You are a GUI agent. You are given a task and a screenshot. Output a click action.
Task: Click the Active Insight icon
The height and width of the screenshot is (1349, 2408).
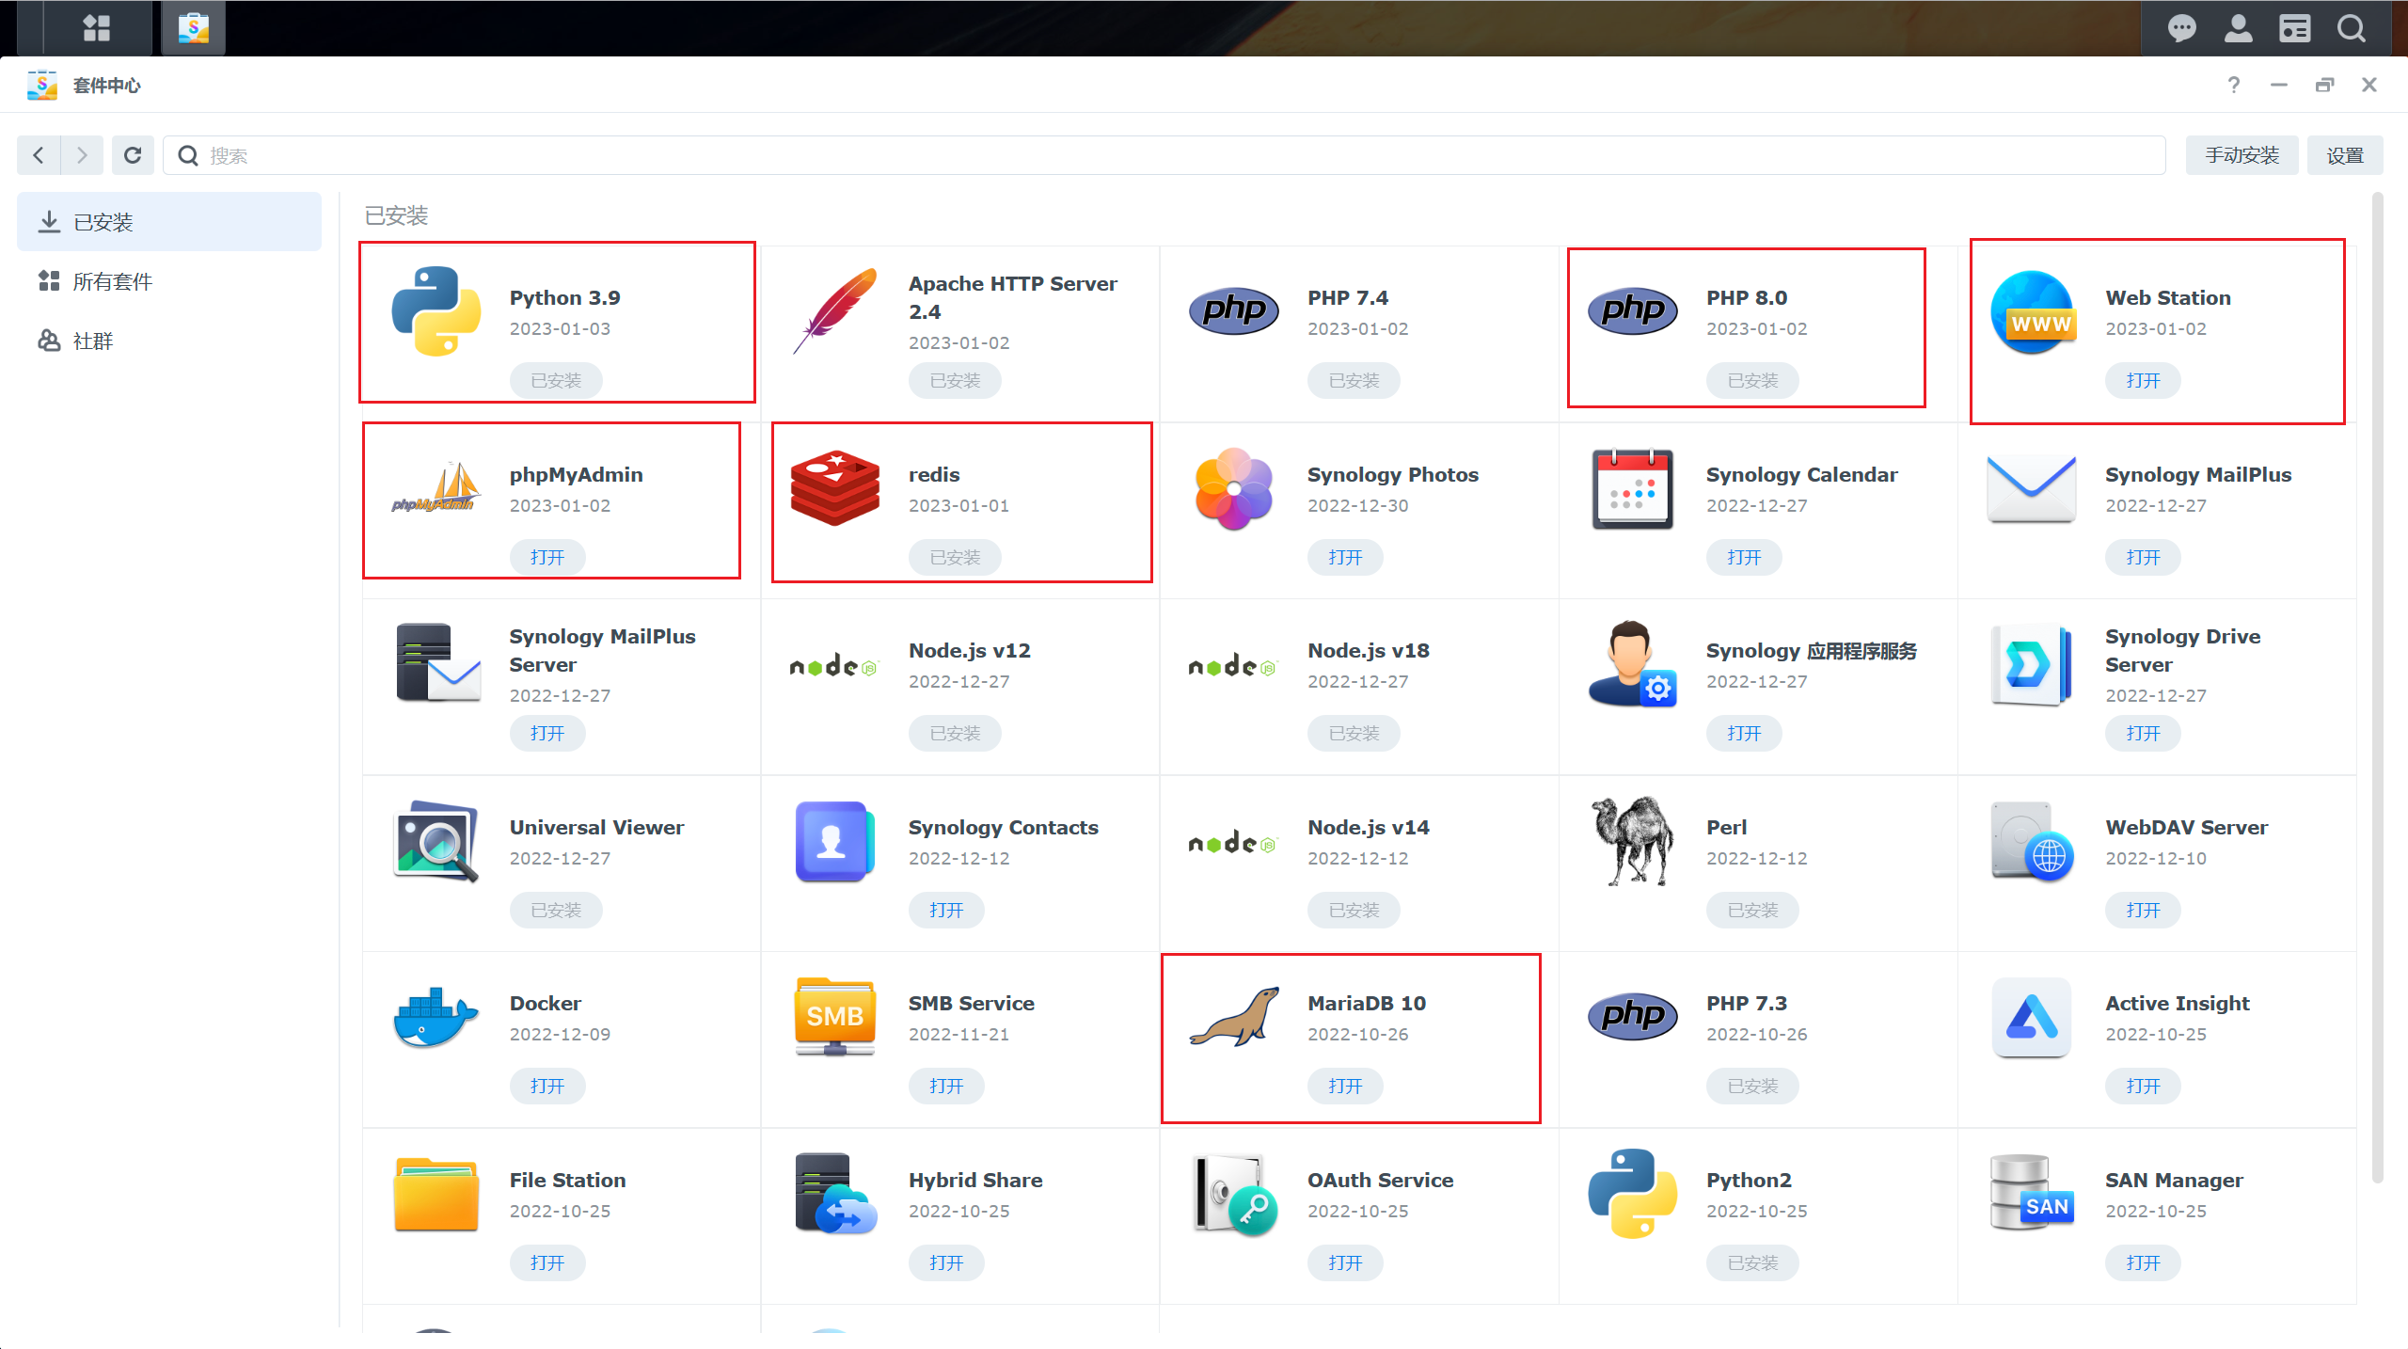click(x=2032, y=1016)
